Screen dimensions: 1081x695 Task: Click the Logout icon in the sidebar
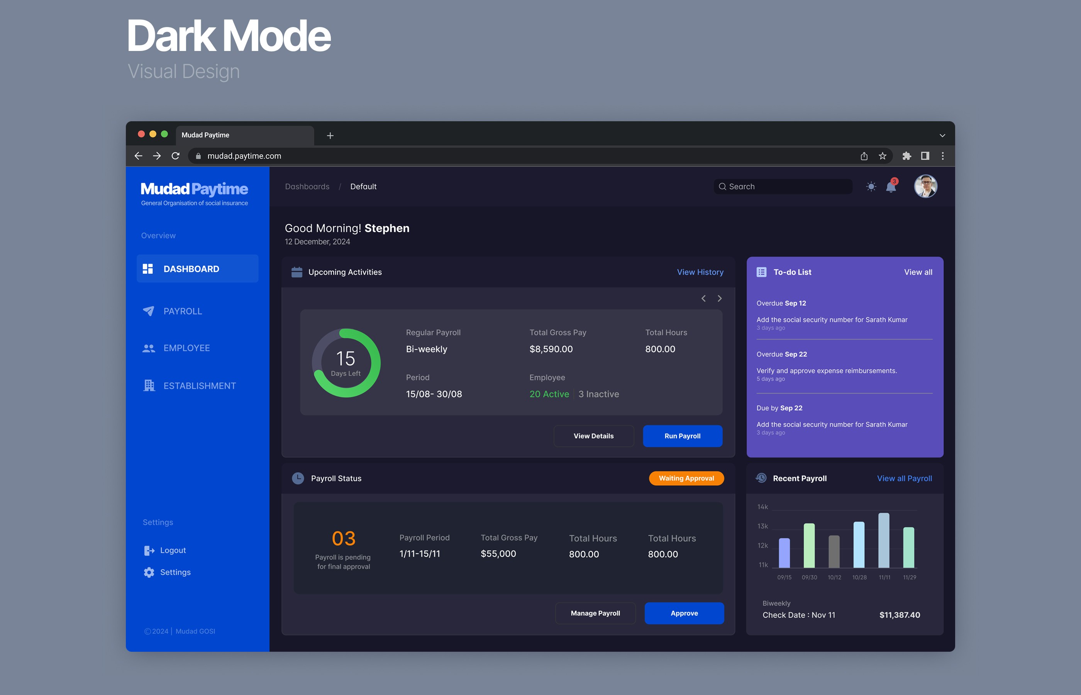149,551
